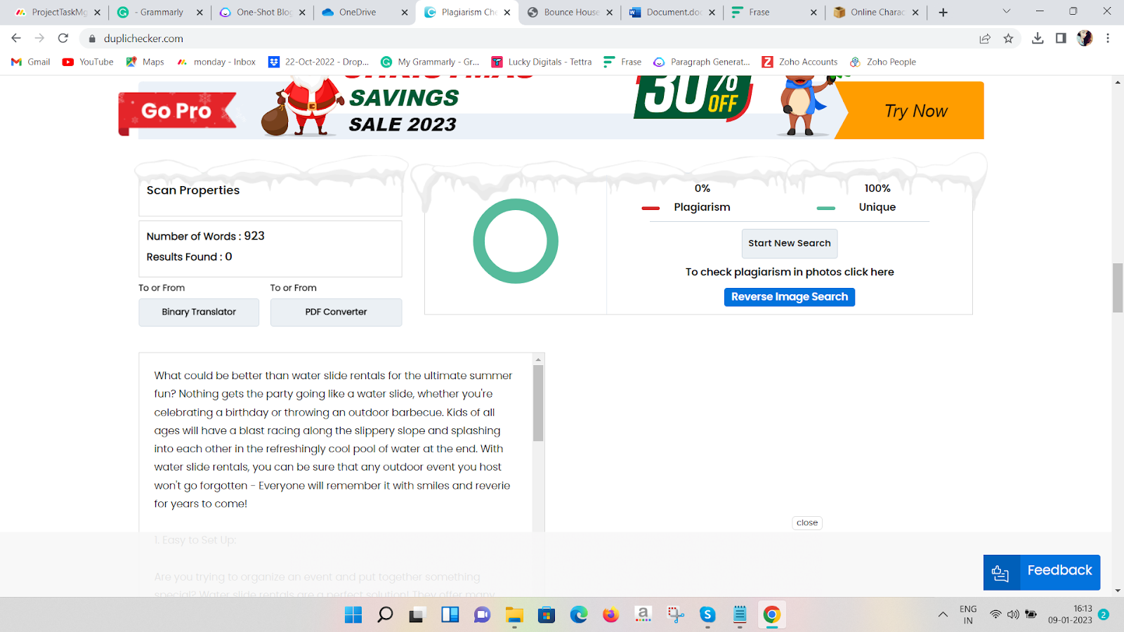The height and width of the screenshot is (632, 1124).
Task: Switch to the Online Charac tab
Action: (x=877, y=12)
